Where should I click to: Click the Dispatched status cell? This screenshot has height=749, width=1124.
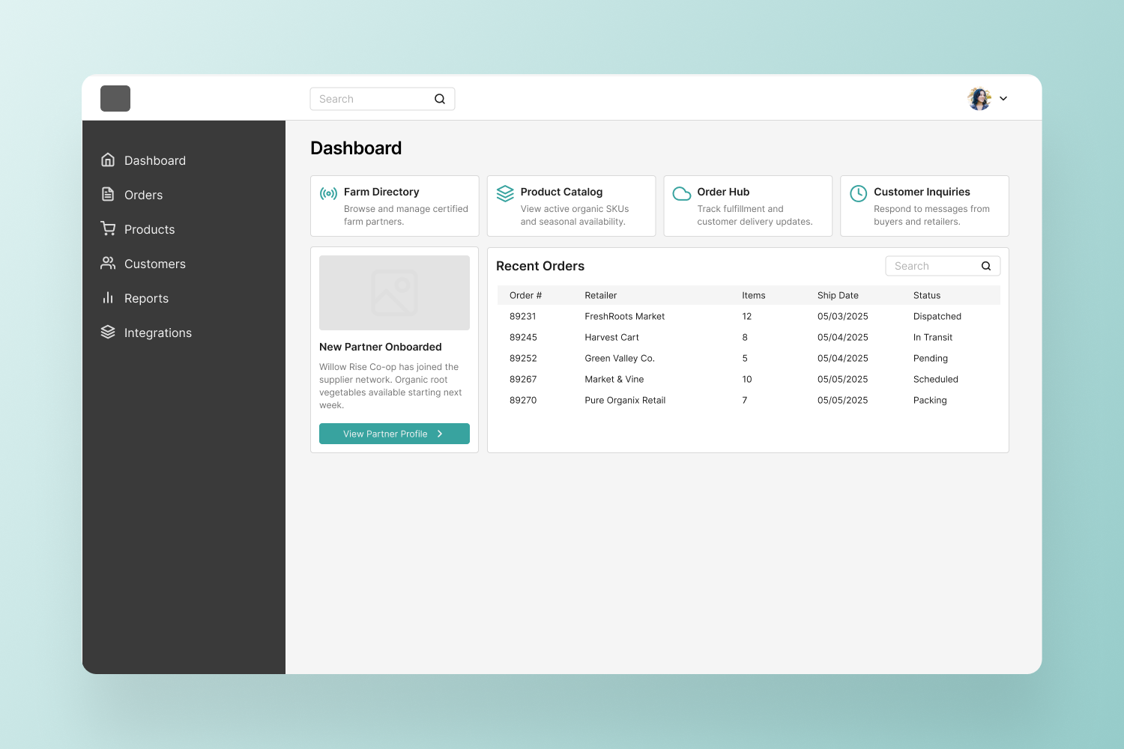937,316
